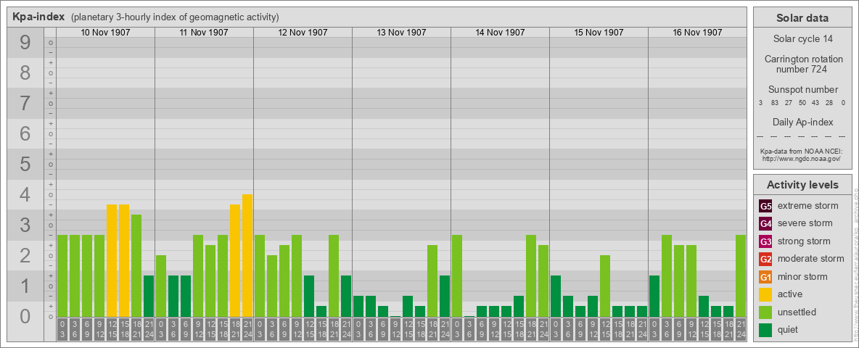
Task: Click the 'Kpa-data from NOAA NCEI:' text
Action: 802,151
